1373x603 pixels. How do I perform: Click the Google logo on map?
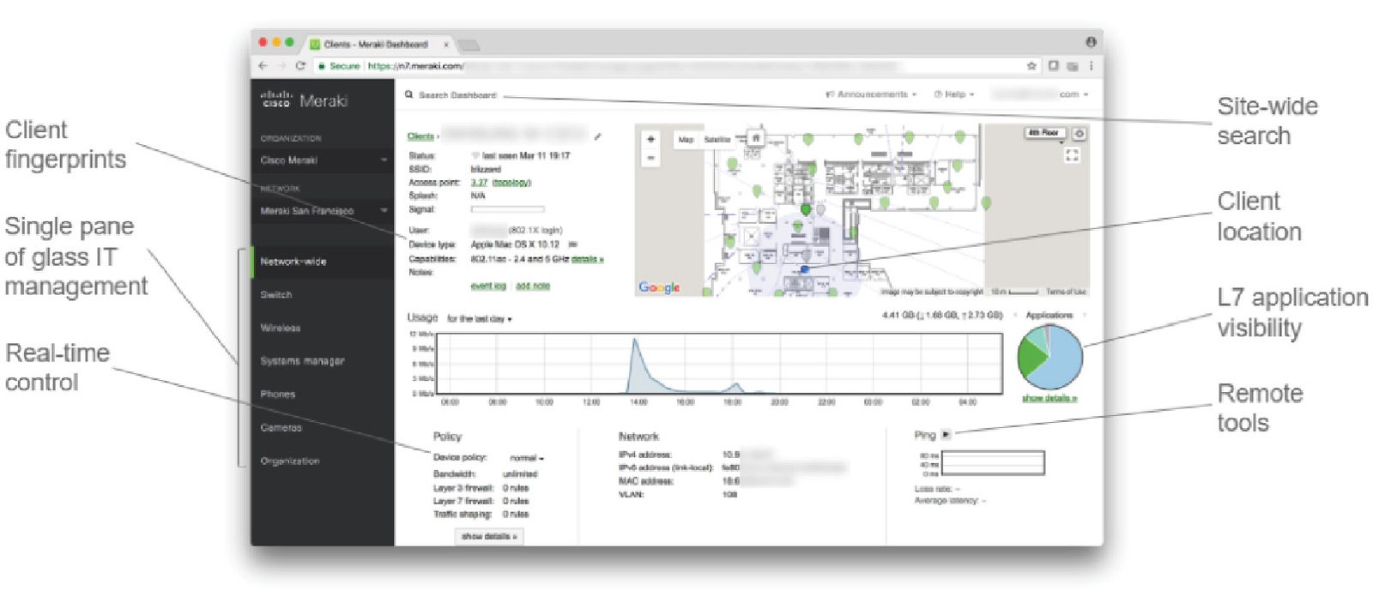[x=659, y=287]
